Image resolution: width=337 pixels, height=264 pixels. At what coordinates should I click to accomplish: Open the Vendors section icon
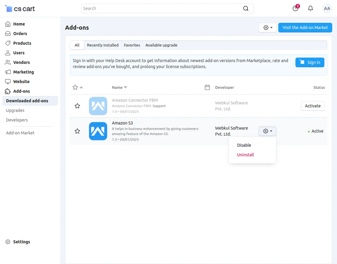coord(8,62)
